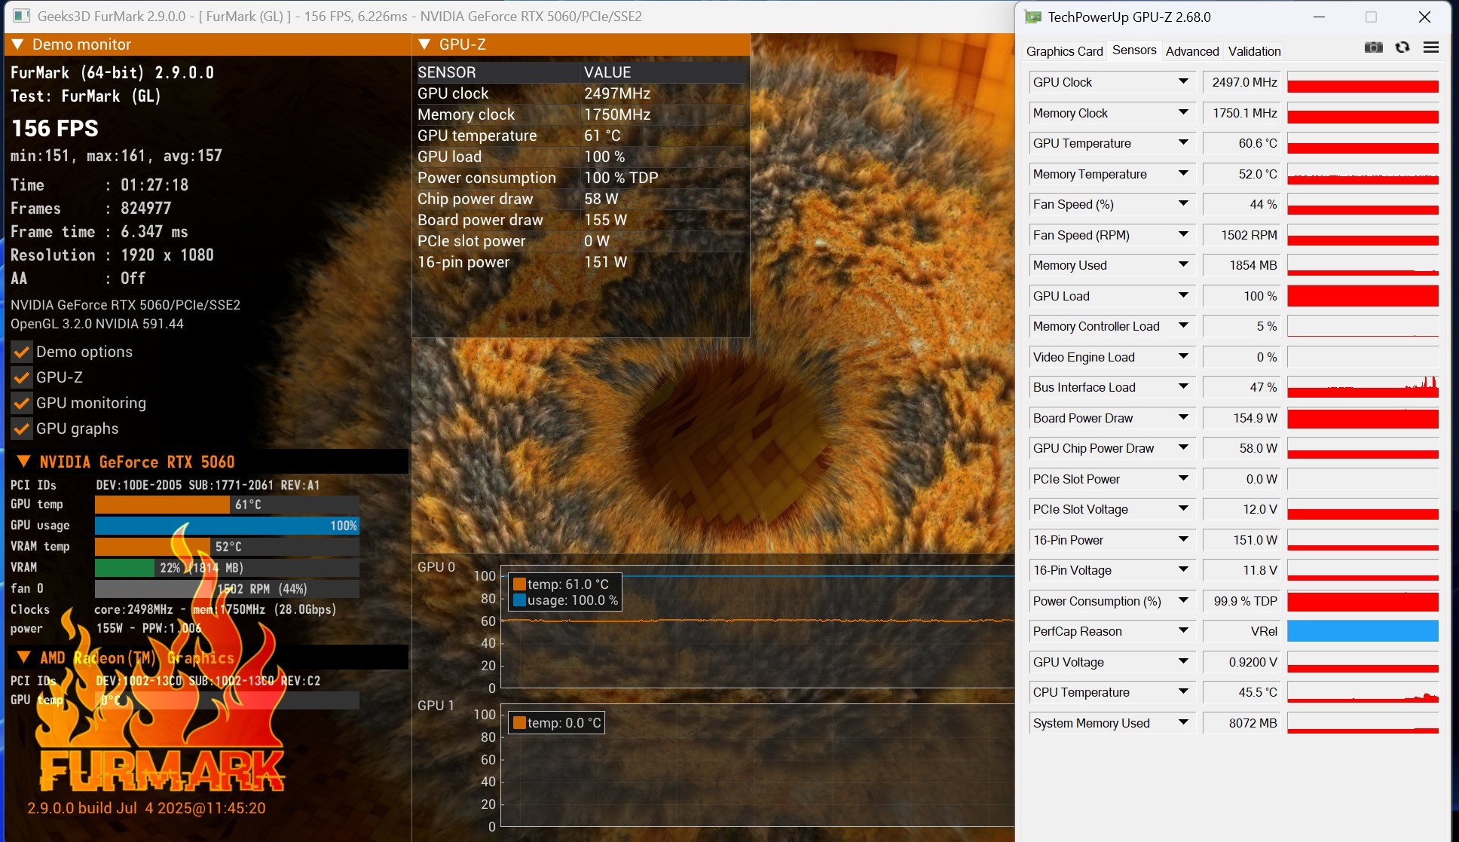Viewport: 1459px width, 842px height.
Task: Click the blue usage legend square
Action: point(519,600)
